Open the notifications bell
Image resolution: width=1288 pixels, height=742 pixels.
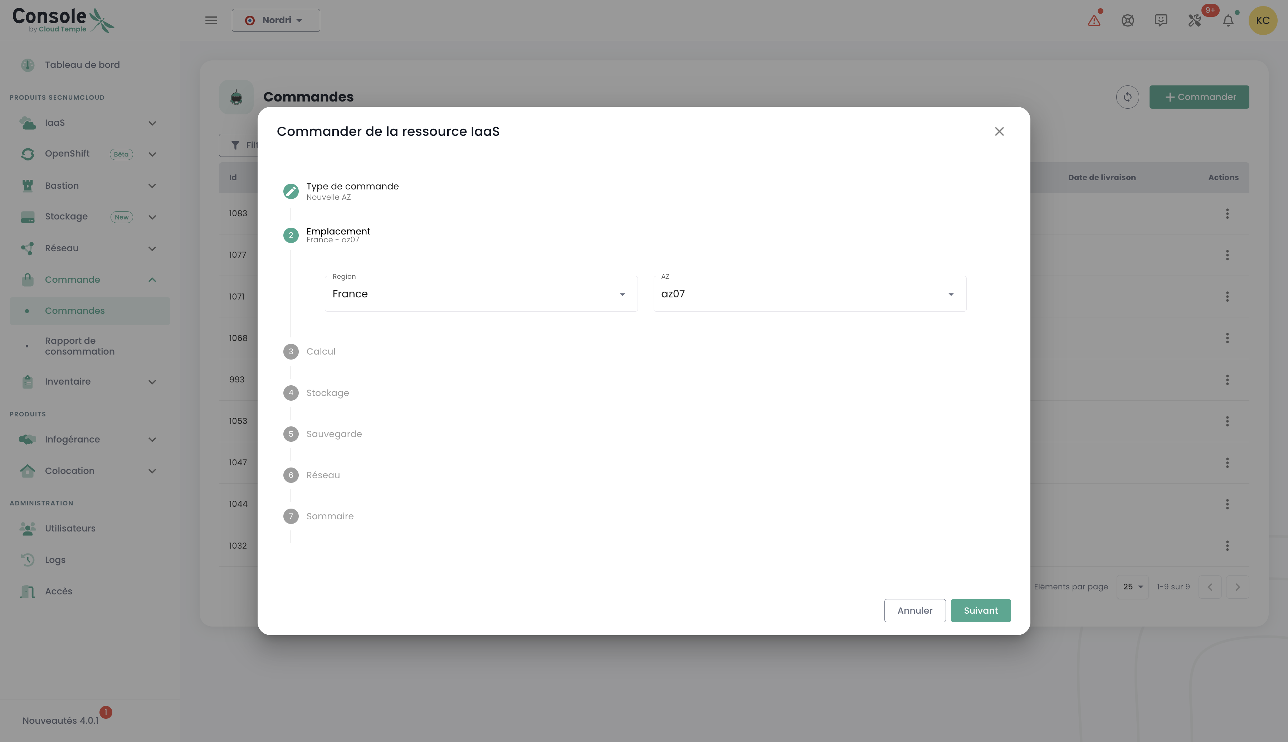(1228, 20)
